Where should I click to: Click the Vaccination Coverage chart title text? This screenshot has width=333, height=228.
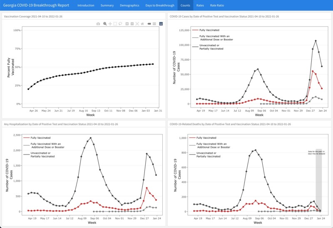(x=33, y=16)
